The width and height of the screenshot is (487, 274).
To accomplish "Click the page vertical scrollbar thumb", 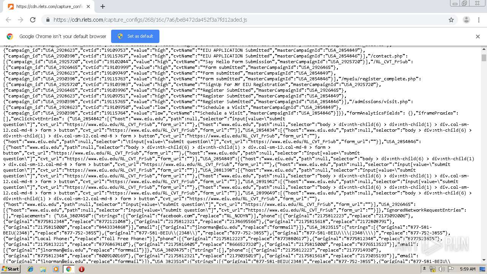I will [484, 57].
